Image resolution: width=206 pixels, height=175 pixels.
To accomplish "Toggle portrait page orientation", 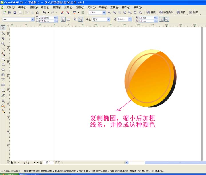I will (x=63, y=19).
